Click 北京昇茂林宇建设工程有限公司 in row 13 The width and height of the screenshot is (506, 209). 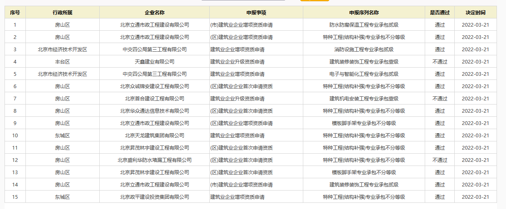tap(154, 173)
